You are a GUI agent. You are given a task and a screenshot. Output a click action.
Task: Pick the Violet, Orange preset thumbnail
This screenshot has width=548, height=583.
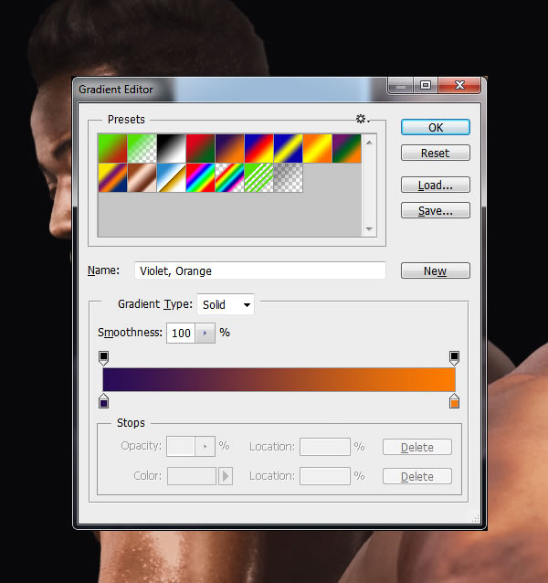(x=229, y=149)
